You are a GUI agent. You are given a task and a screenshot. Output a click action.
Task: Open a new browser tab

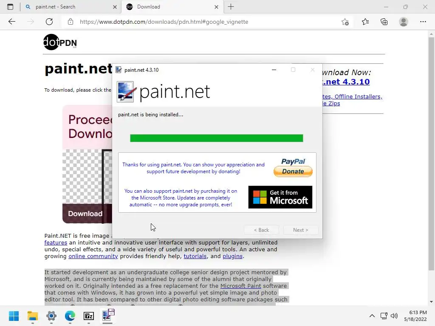(231, 7)
